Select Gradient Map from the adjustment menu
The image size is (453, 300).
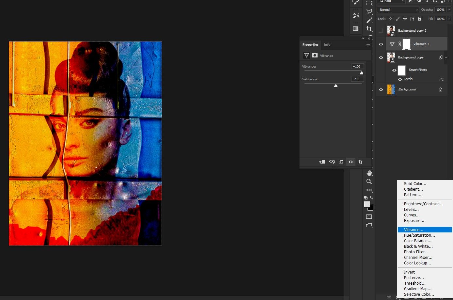pyautogui.click(x=418, y=289)
